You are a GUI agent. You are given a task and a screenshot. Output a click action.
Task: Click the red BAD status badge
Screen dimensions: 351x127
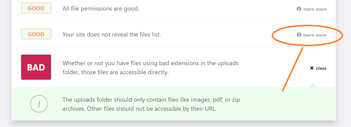(36, 67)
